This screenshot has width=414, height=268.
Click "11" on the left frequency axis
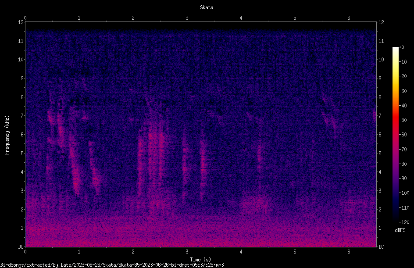tap(21, 41)
